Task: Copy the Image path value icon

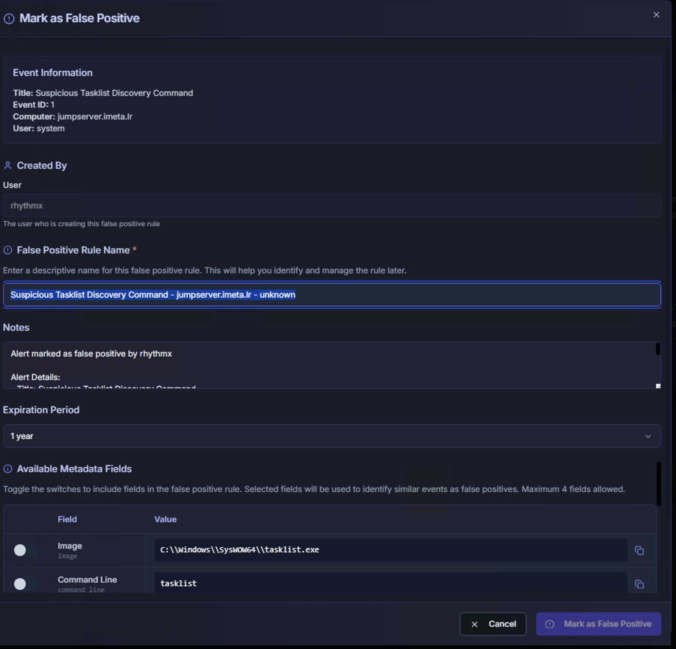Action: click(639, 550)
